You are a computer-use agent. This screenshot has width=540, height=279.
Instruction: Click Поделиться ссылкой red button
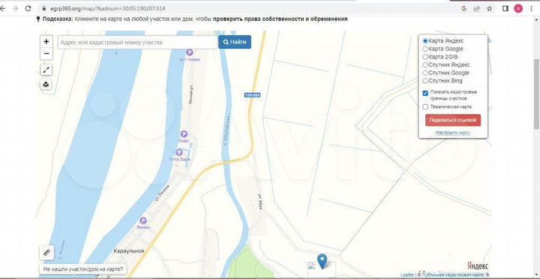(x=453, y=120)
